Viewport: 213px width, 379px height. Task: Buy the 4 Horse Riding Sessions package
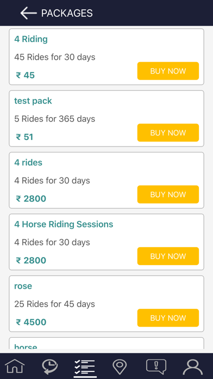(168, 256)
